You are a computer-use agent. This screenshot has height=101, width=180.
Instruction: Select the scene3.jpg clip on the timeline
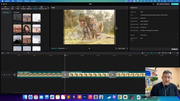130,75
